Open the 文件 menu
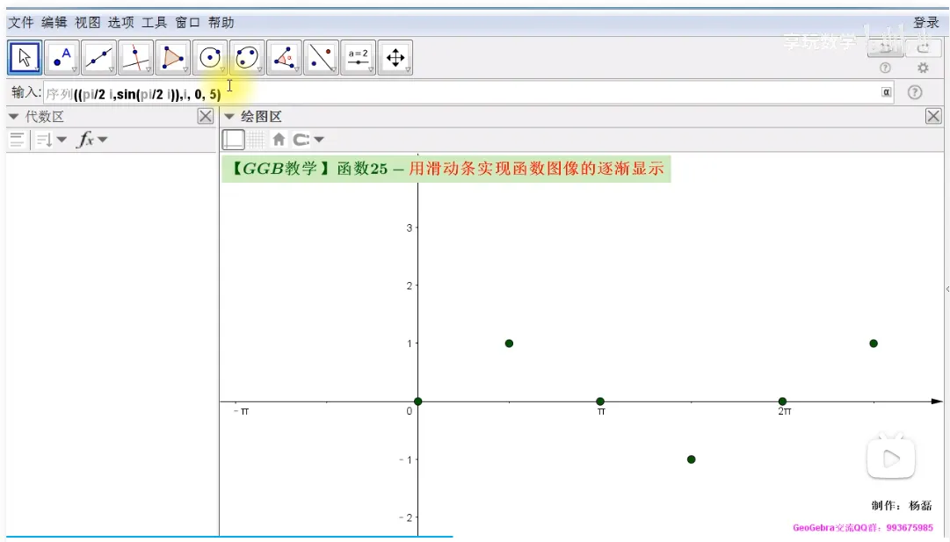 [x=20, y=23]
